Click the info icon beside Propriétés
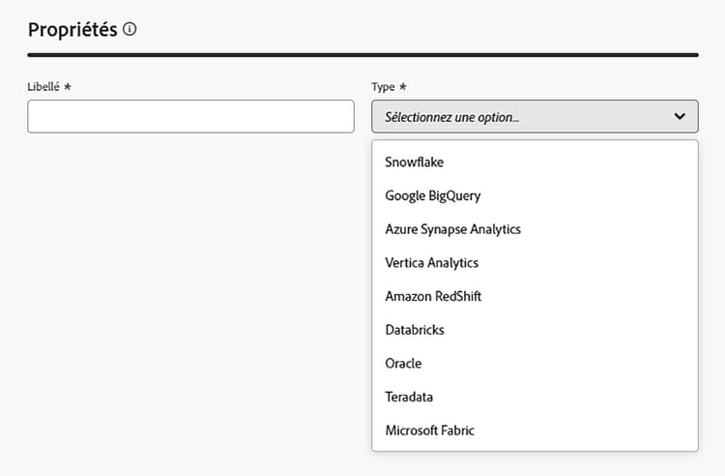Screen dimensions: 725x476 130,30
